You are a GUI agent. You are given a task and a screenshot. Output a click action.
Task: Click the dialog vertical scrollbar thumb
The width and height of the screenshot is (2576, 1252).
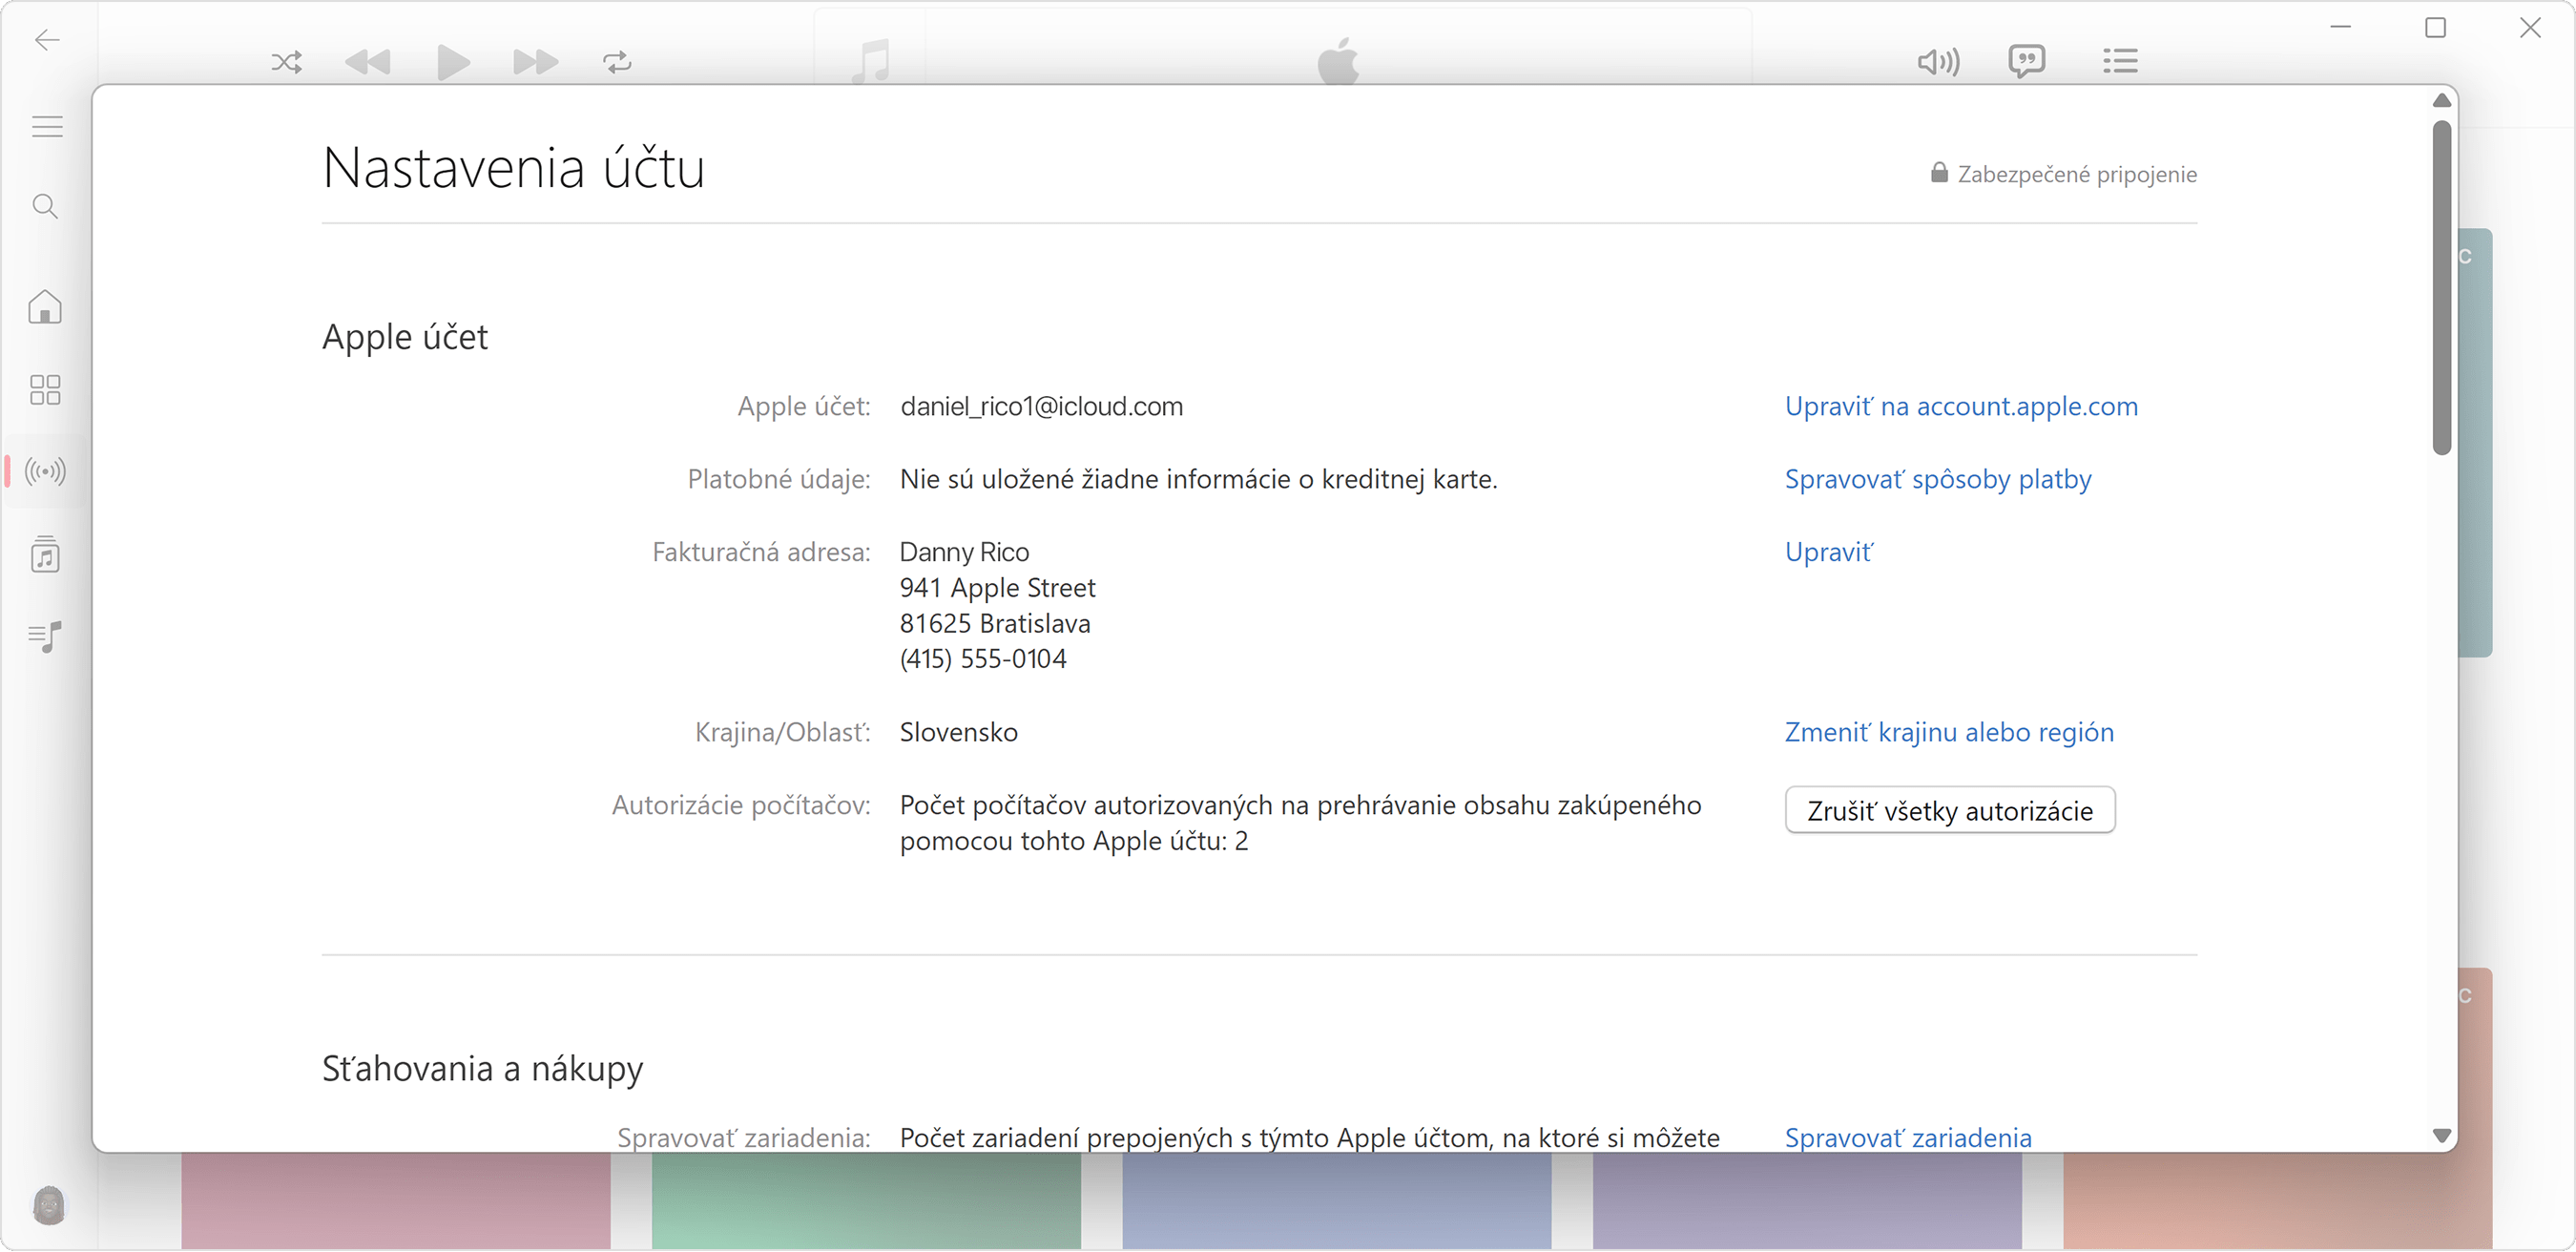[2441, 287]
